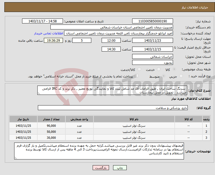Click the نام کالا column header
Screen dimensions: 215x175
(x=134, y=119)
